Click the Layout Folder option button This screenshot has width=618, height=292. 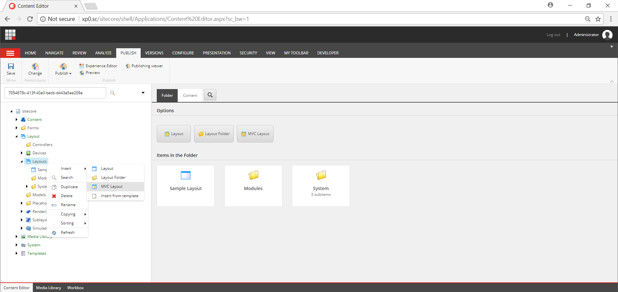(214, 134)
